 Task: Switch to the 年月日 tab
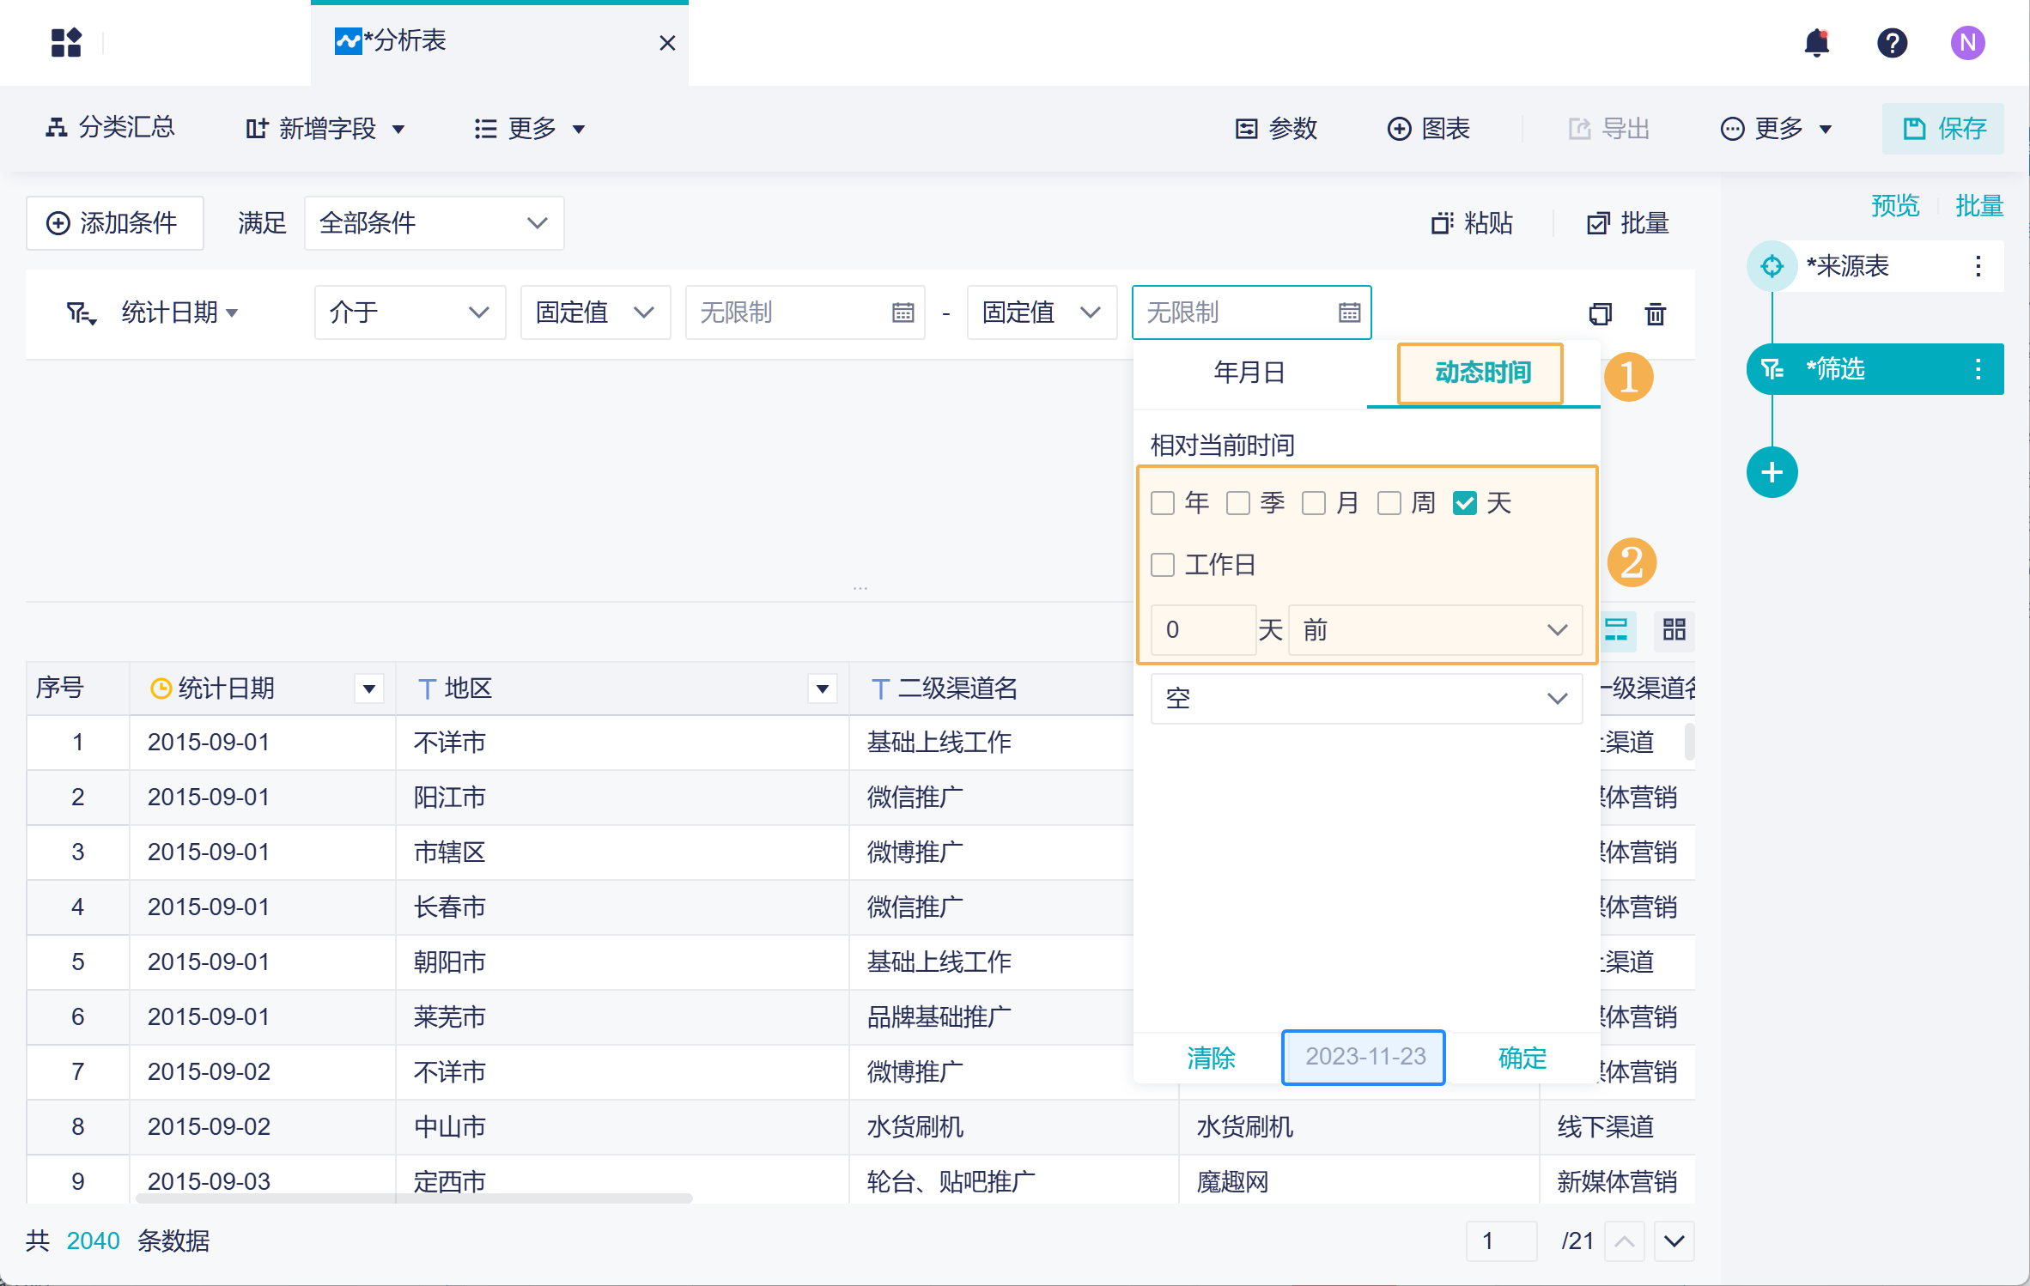coord(1249,373)
